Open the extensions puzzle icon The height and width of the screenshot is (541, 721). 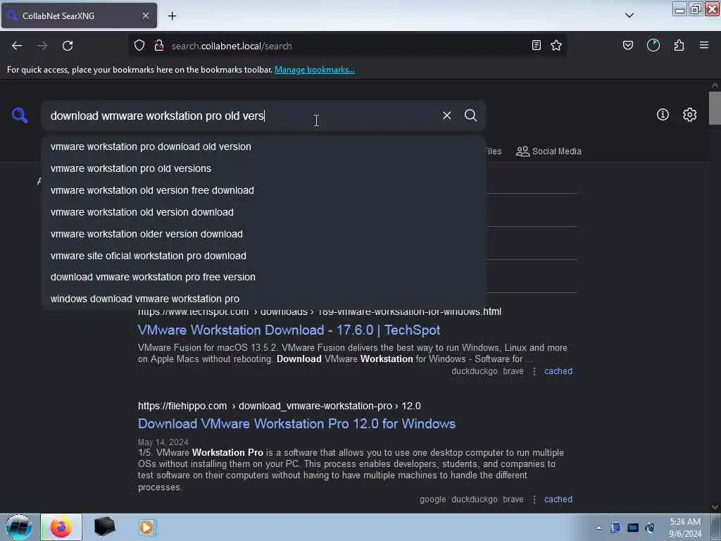point(679,45)
